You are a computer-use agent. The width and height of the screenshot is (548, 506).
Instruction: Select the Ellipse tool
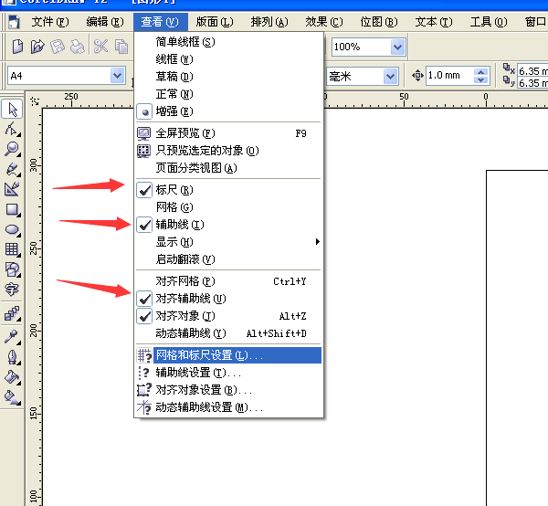point(12,229)
